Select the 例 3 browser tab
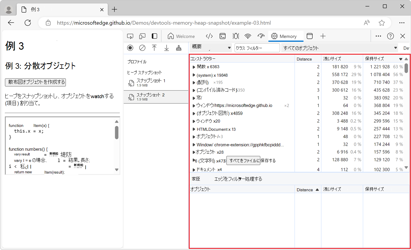411x250 pixels. (62, 10)
